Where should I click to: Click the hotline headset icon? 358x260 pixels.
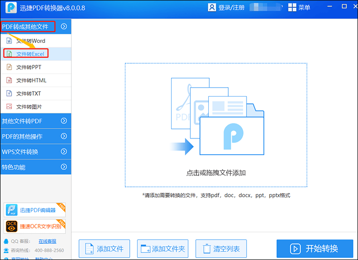click(x=6, y=251)
